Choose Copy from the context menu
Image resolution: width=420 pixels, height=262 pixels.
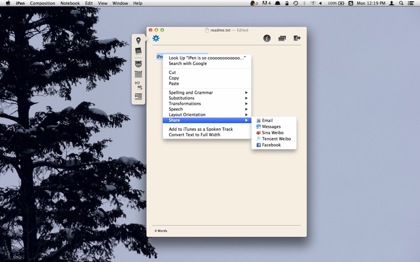click(x=174, y=78)
